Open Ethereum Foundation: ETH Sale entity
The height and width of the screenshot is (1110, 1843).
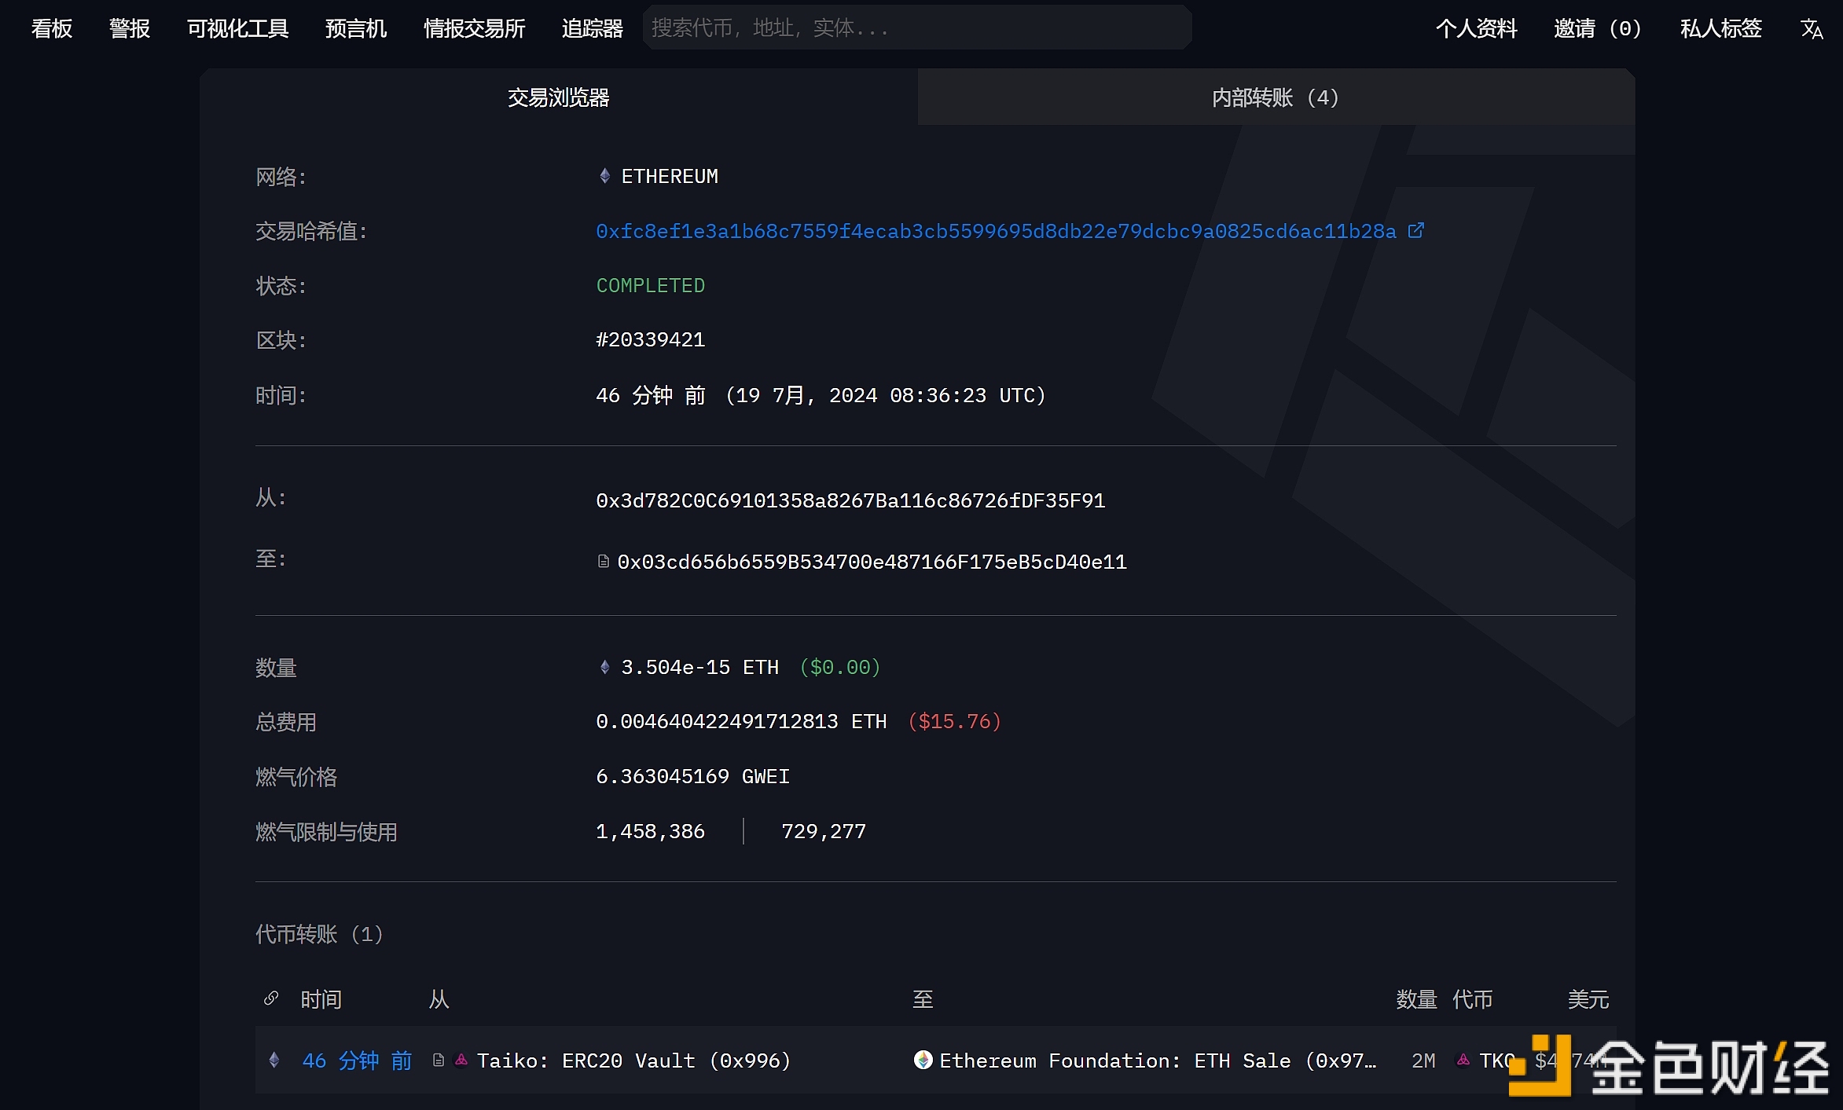pyautogui.click(x=1158, y=1061)
